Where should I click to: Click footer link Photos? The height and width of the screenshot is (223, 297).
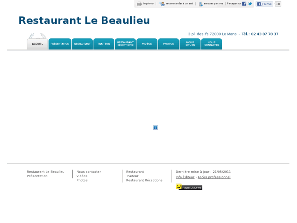(x=82, y=180)
